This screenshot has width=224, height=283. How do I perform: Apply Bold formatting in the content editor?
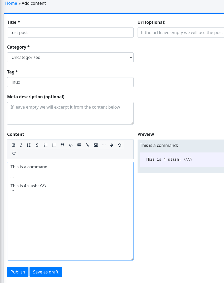(x=14, y=145)
